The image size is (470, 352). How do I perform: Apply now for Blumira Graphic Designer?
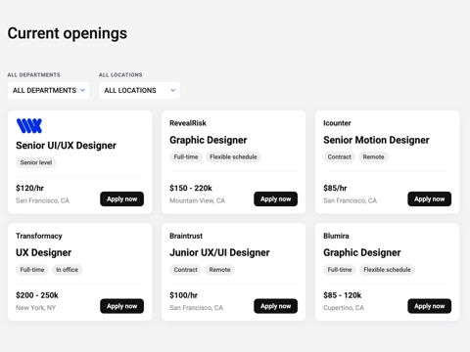[x=429, y=306]
